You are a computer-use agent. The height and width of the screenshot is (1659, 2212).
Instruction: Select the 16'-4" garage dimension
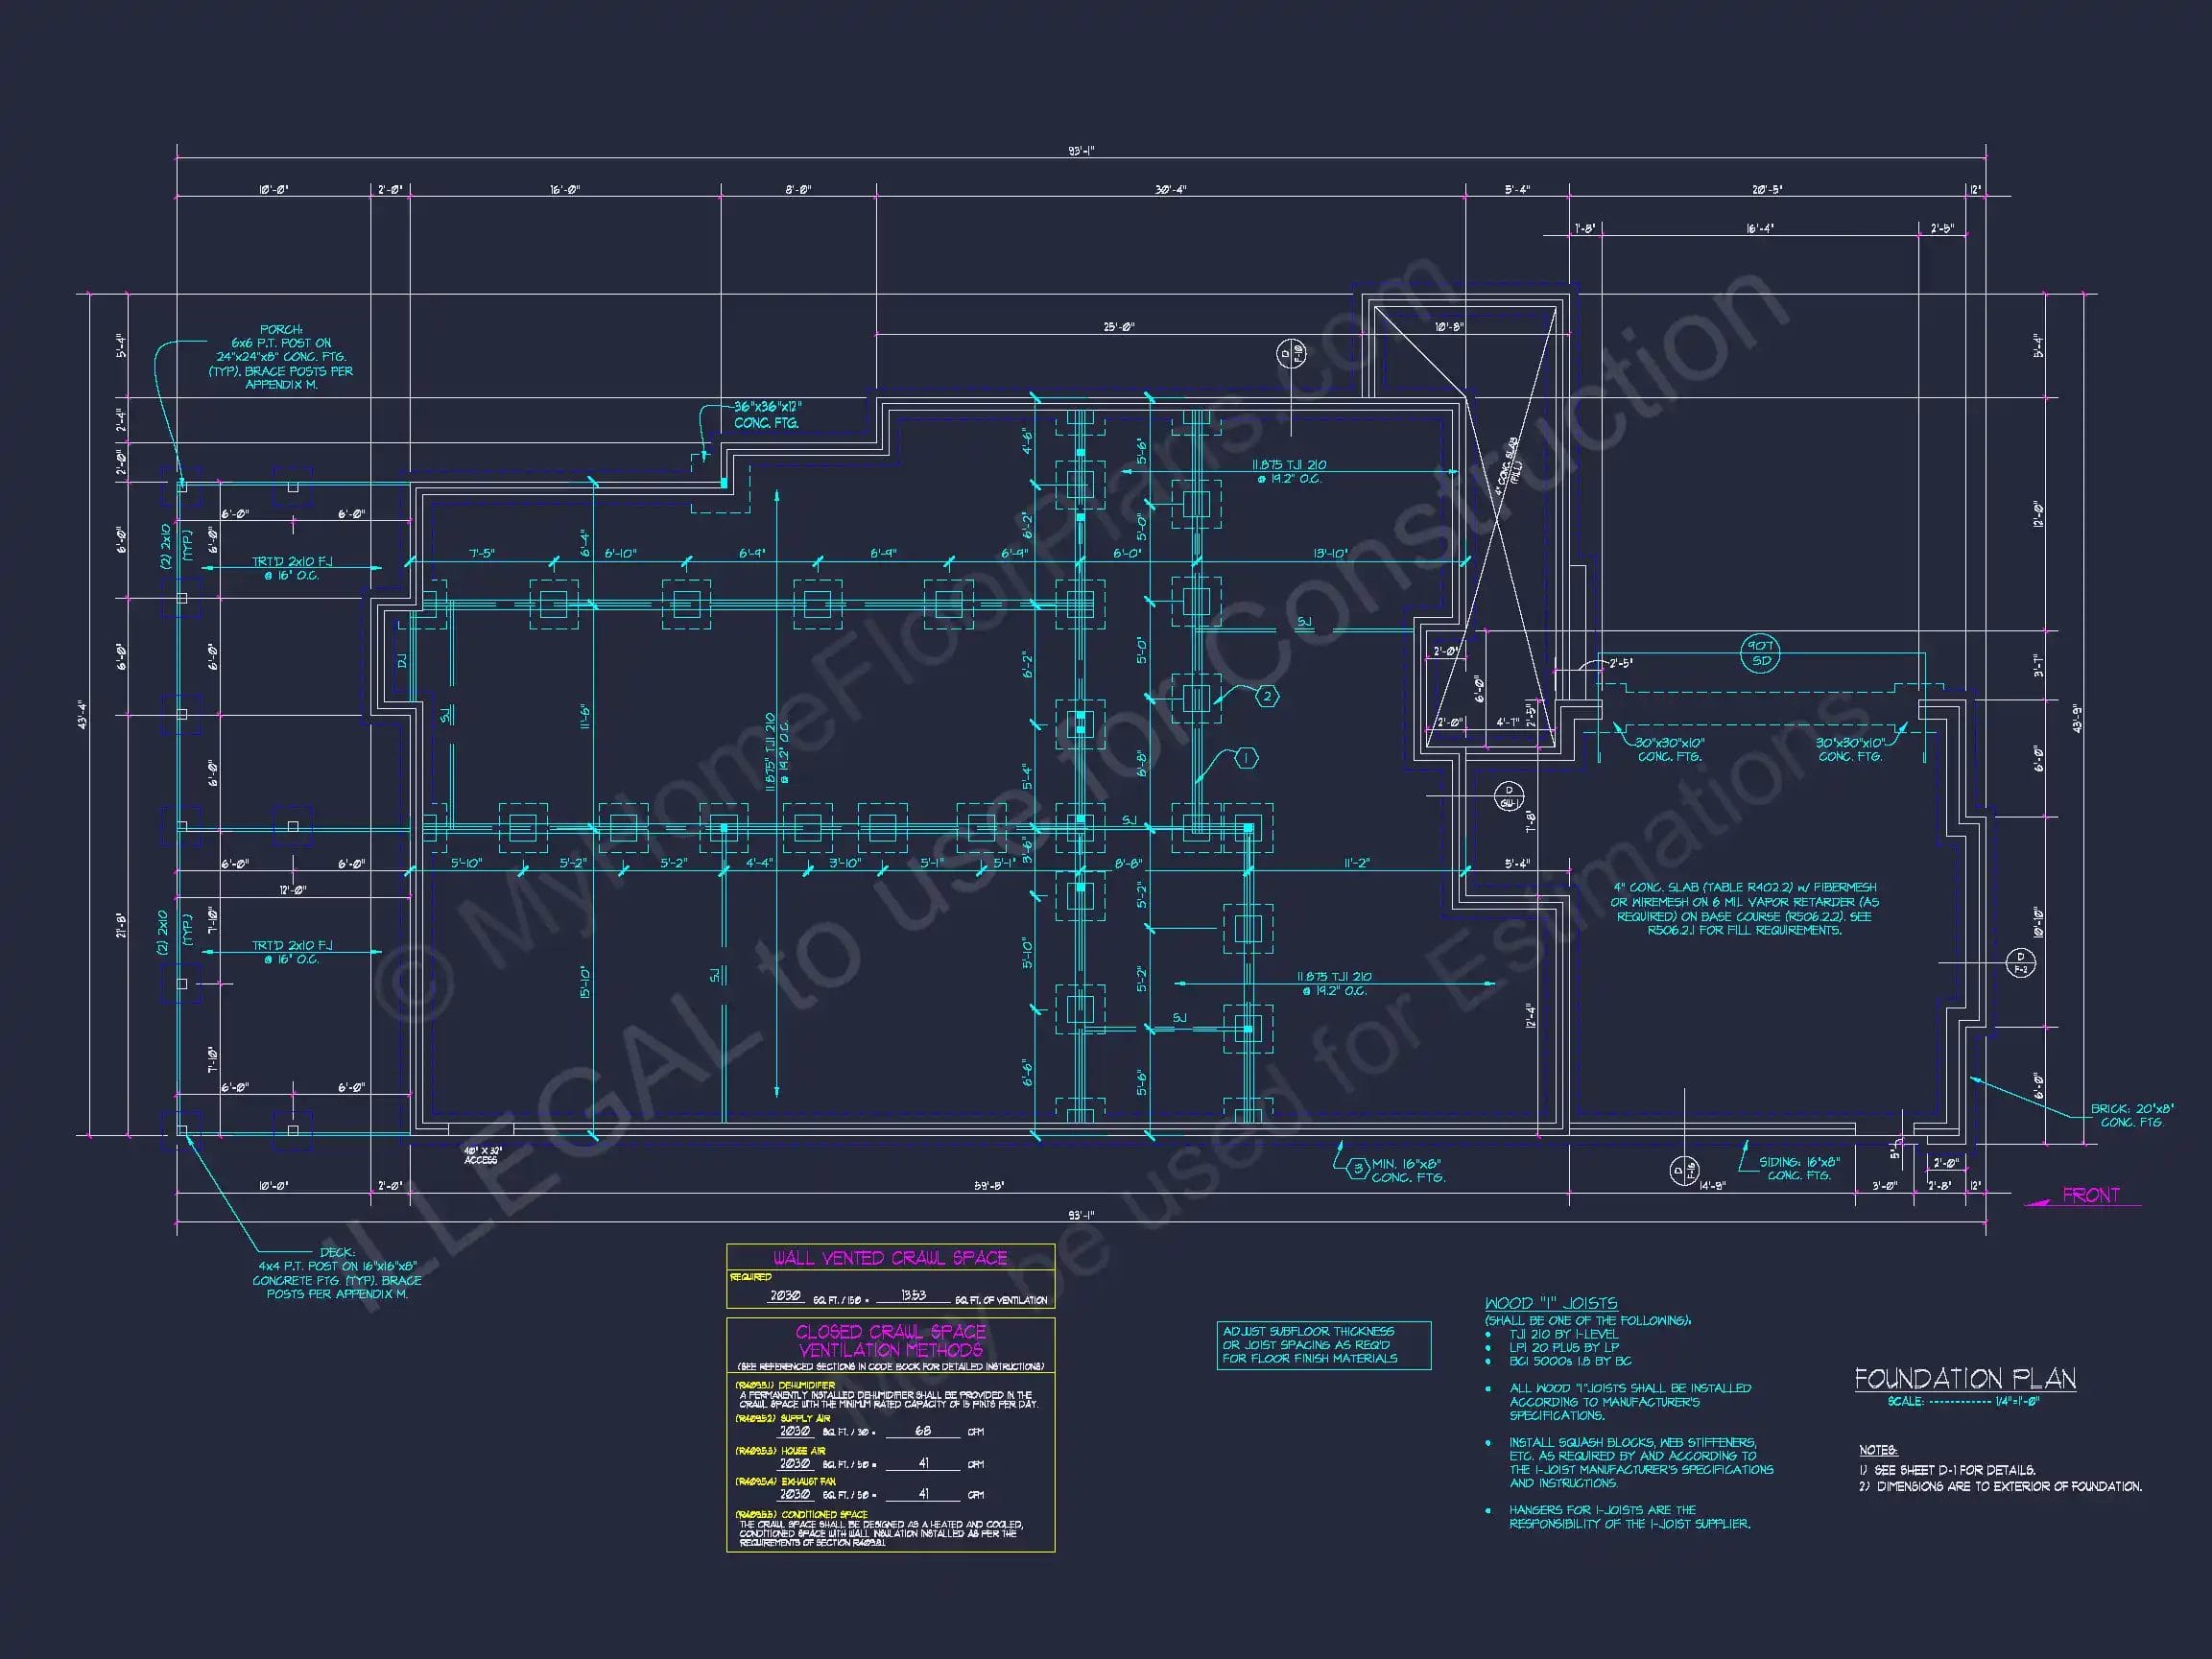tap(1760, 229)
